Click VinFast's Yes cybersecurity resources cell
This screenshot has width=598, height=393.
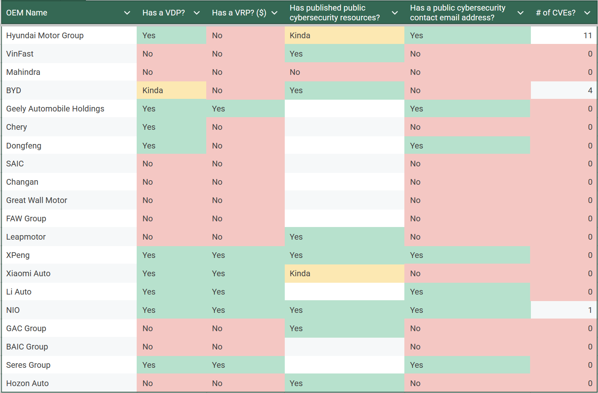345,54
